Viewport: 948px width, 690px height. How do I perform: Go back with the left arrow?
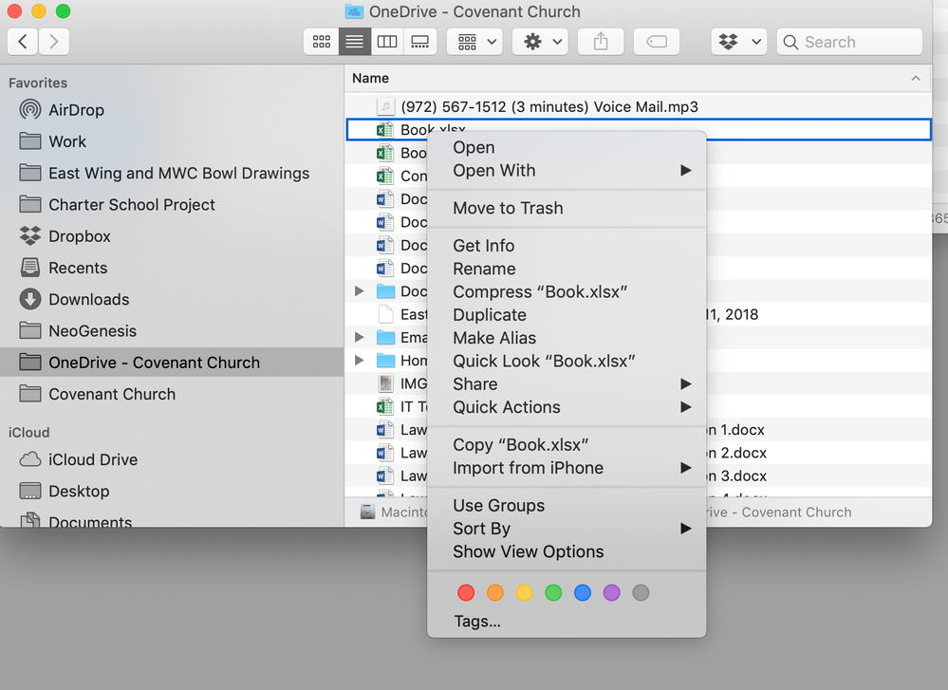[x=23, y=42]
